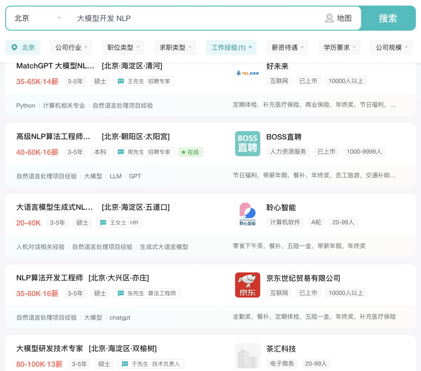Open the 京东世纪贸易有限公司 company link
Screen dimensions: 421x371
click(303, 278)
